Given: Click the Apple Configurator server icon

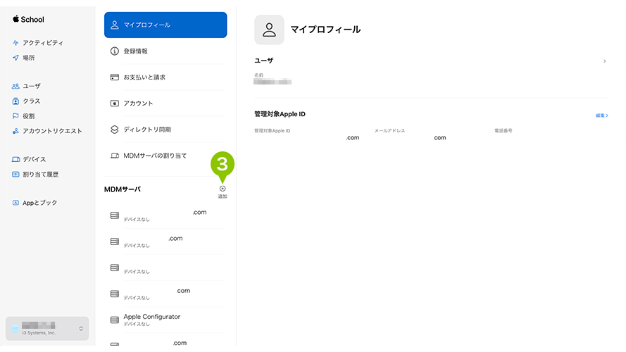Looking at the screenshot, I should [115, 320].
